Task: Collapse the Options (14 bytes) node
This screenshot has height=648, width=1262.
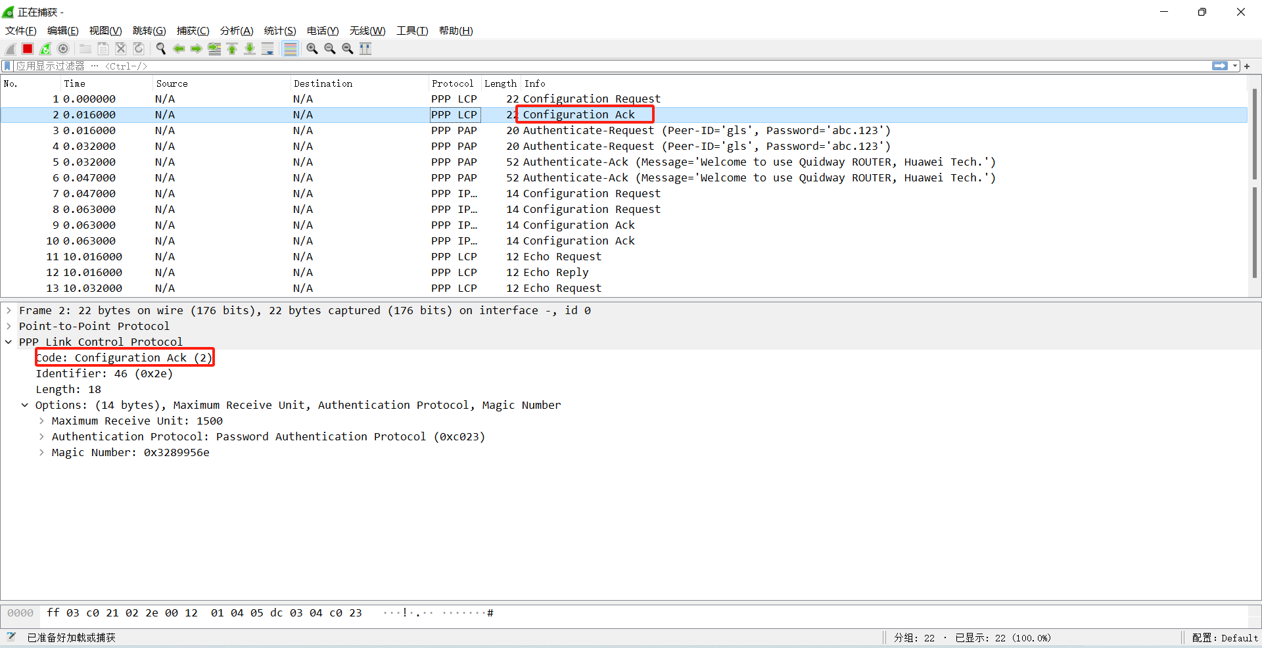Action: (x=25, y=405)
